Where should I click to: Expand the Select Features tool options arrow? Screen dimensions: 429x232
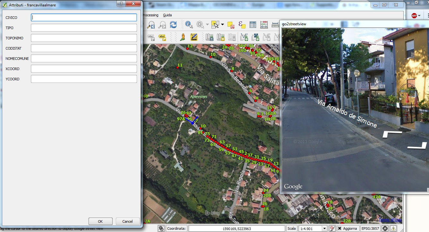click(222, 25)
